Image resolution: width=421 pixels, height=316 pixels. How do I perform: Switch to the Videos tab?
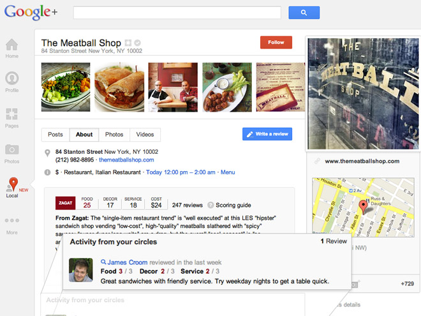(x=145, y=135)
